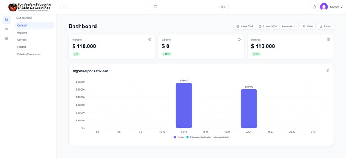
Task: Open the Egresos menu item
Action: (x=35, y=40)
